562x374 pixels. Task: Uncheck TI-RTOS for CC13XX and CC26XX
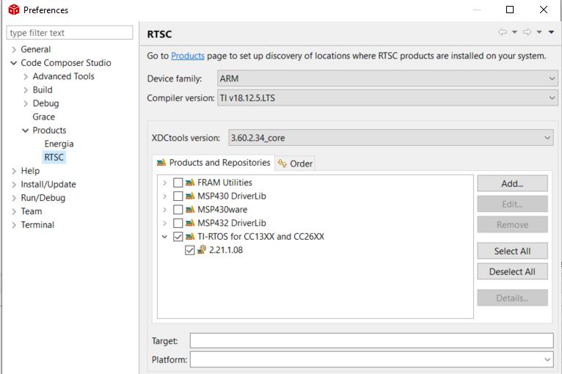click(178, 237)
